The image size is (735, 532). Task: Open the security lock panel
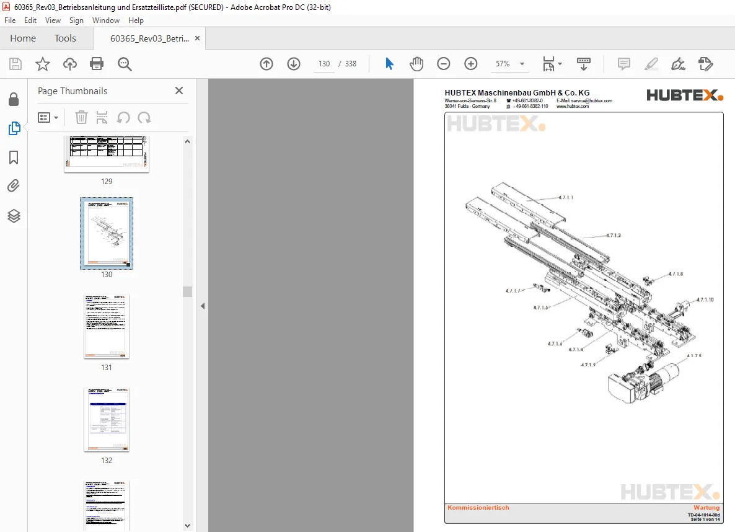[x=14, y=99]
